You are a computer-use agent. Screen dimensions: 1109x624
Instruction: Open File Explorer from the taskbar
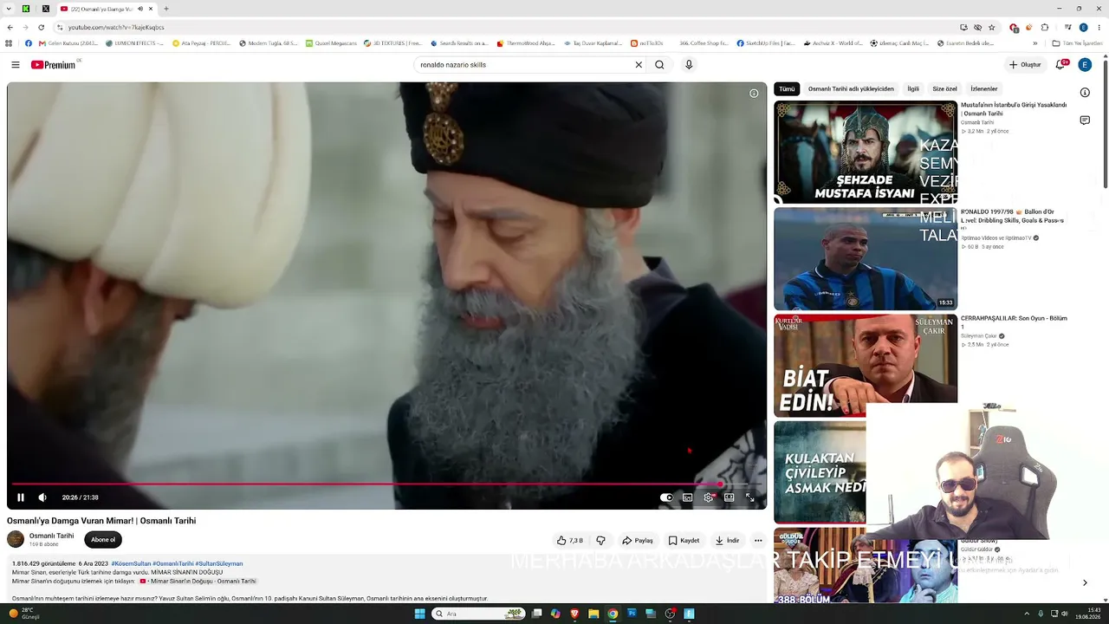[593, 614]
